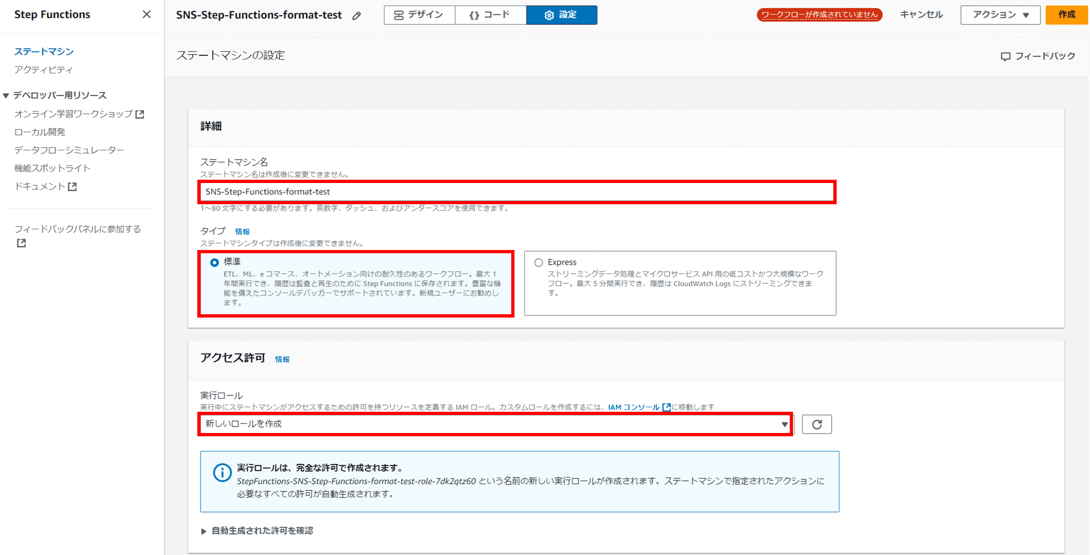This screenshot has height=555, width=1090.
Task: Open アクティビティ in sidebar
Action: [44, 70]
